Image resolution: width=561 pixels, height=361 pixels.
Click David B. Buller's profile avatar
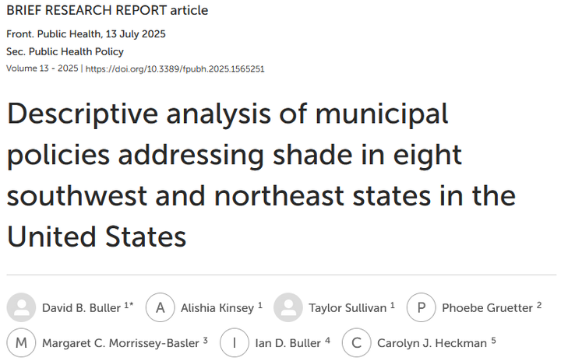[21, 307]
